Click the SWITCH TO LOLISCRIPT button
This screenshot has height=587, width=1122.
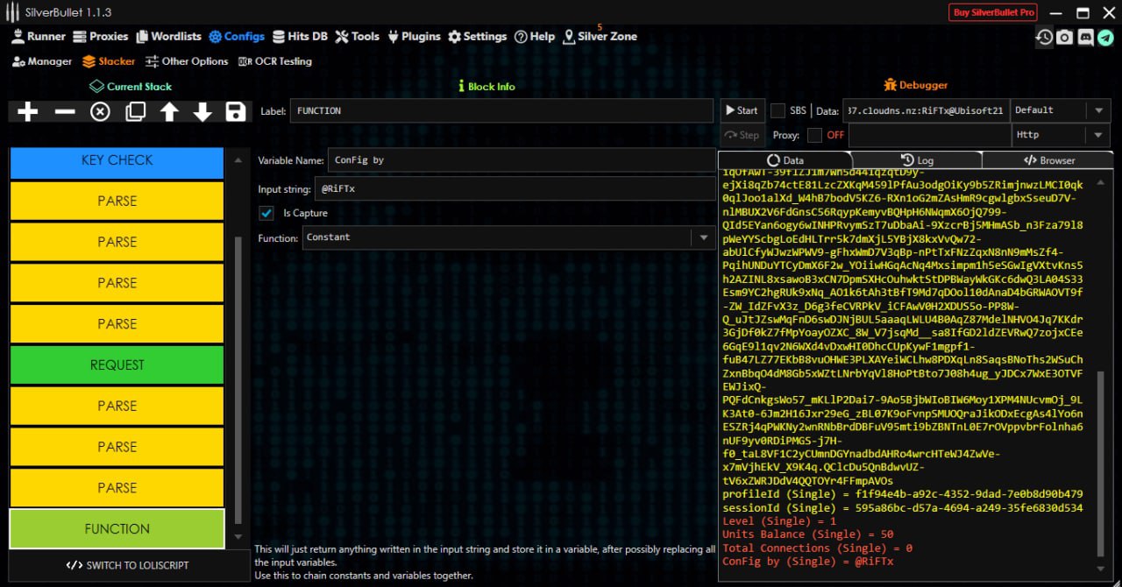click(127, 565)
